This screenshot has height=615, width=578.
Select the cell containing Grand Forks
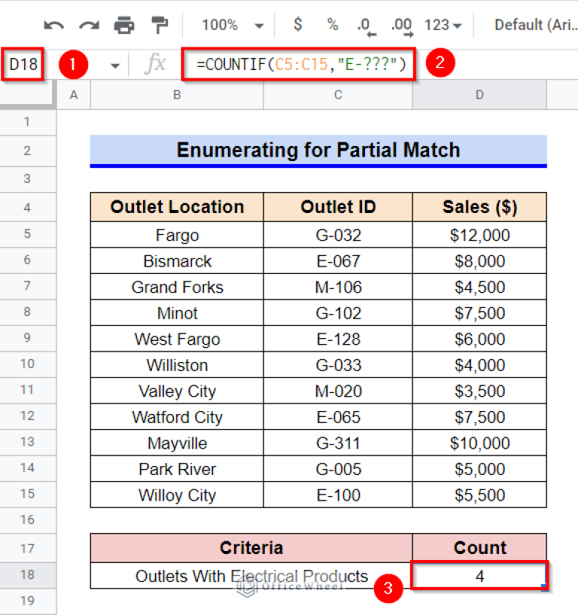click(x=177, y=287)
